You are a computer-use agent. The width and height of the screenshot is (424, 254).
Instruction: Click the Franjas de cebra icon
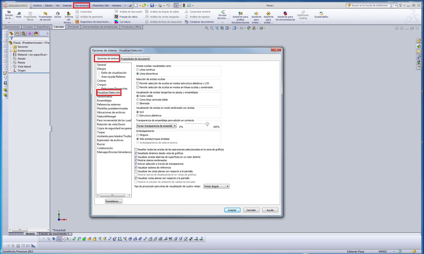point(116,17)
